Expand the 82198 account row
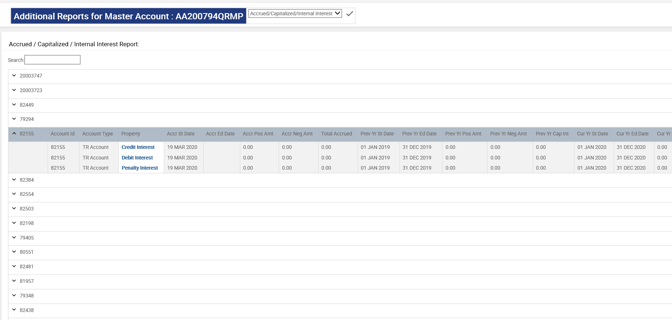This screenshot has width=672, height=320. [14, 223]
